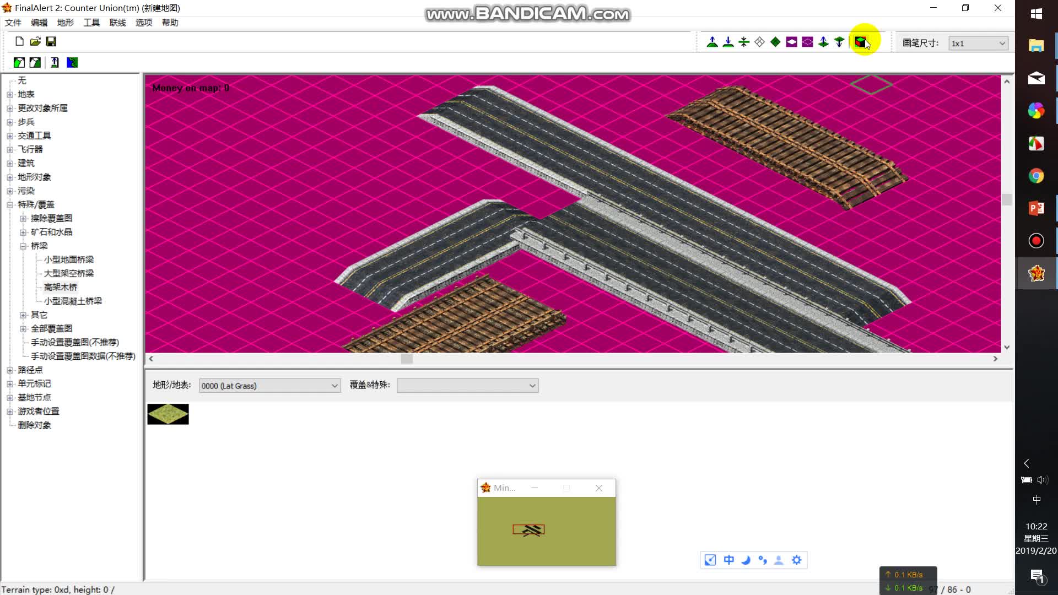
Task: Select 手动设置覆盖图(不推荐) item
Action: pos(75,342)
